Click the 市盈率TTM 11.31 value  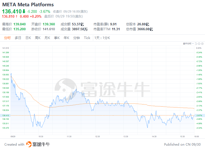(x=116, y=29)
